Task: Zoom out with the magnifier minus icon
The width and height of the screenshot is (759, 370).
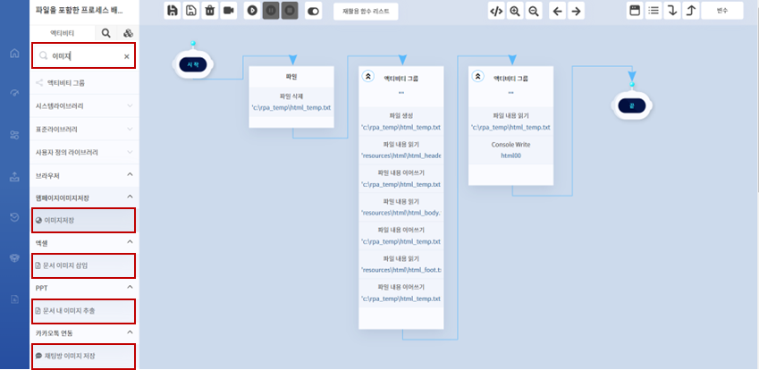Action: coord(534,11)
